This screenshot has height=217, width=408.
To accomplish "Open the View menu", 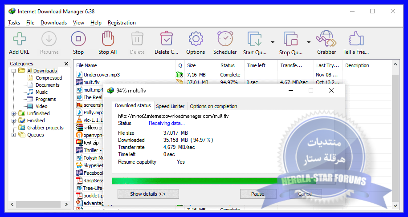I will pyautogui.click(x=78, y=23).
